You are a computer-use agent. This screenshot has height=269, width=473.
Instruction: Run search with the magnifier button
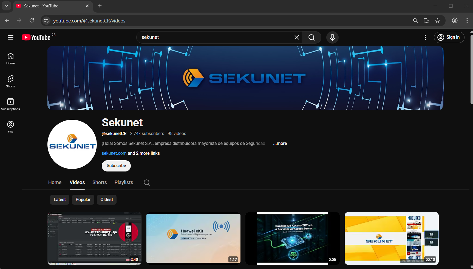[311, 38]
